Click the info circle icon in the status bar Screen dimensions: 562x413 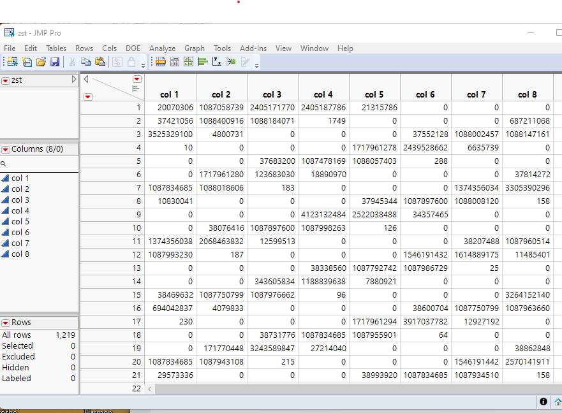coord(543,402)
